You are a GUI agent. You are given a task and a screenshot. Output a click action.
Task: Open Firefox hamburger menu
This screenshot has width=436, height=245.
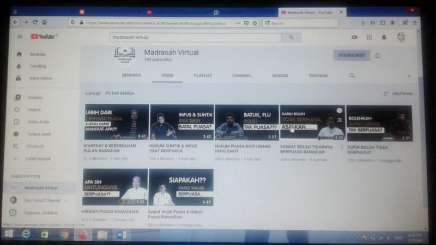click(x=415, y=23)
